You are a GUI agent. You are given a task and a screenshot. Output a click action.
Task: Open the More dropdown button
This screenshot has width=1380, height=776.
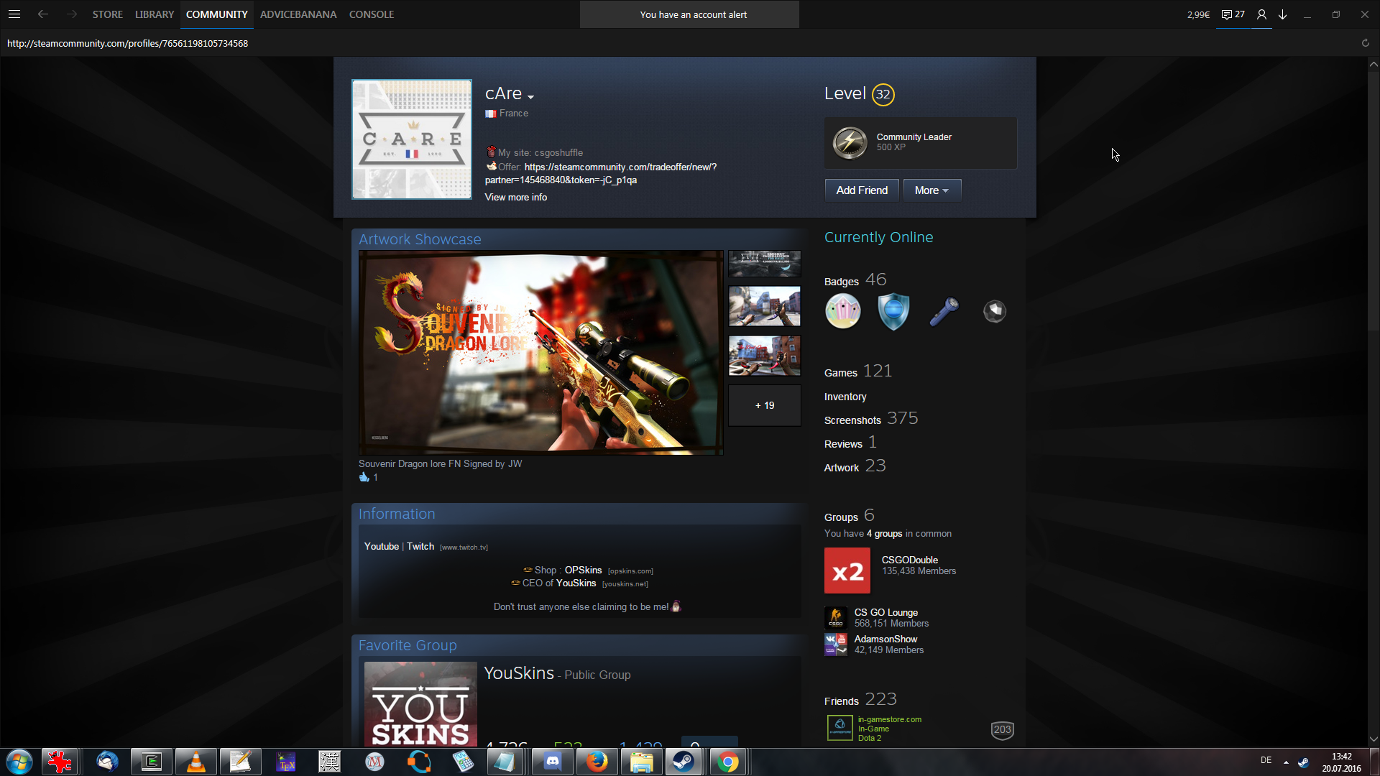click(x=931, y=190)
